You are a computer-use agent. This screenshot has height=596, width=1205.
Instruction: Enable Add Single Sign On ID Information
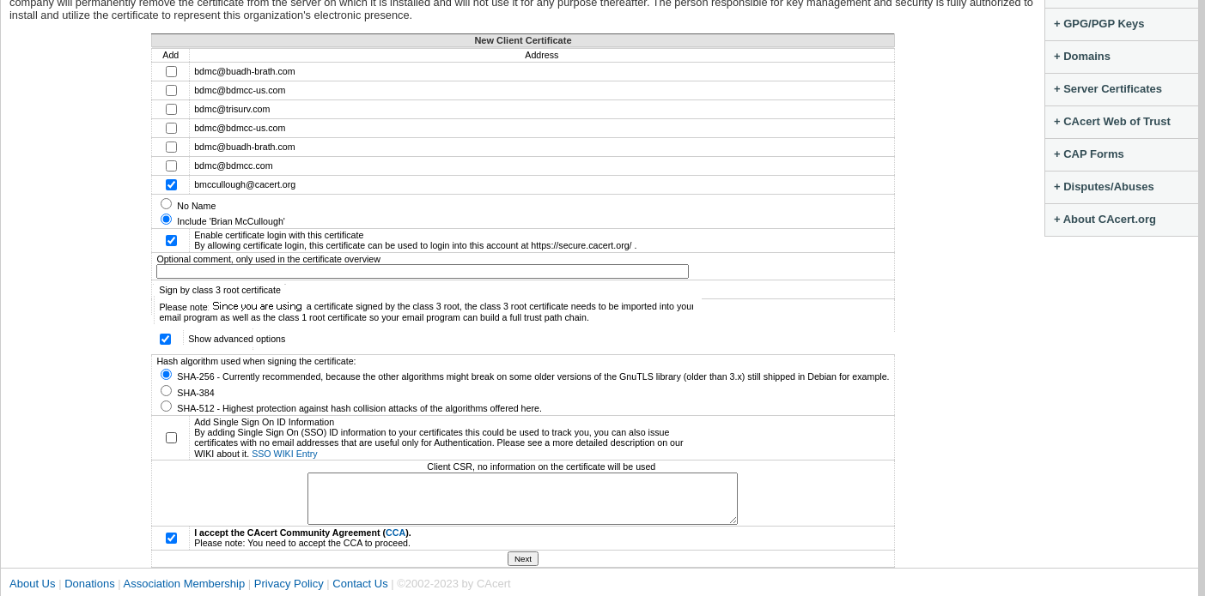(x=171, y=437)
